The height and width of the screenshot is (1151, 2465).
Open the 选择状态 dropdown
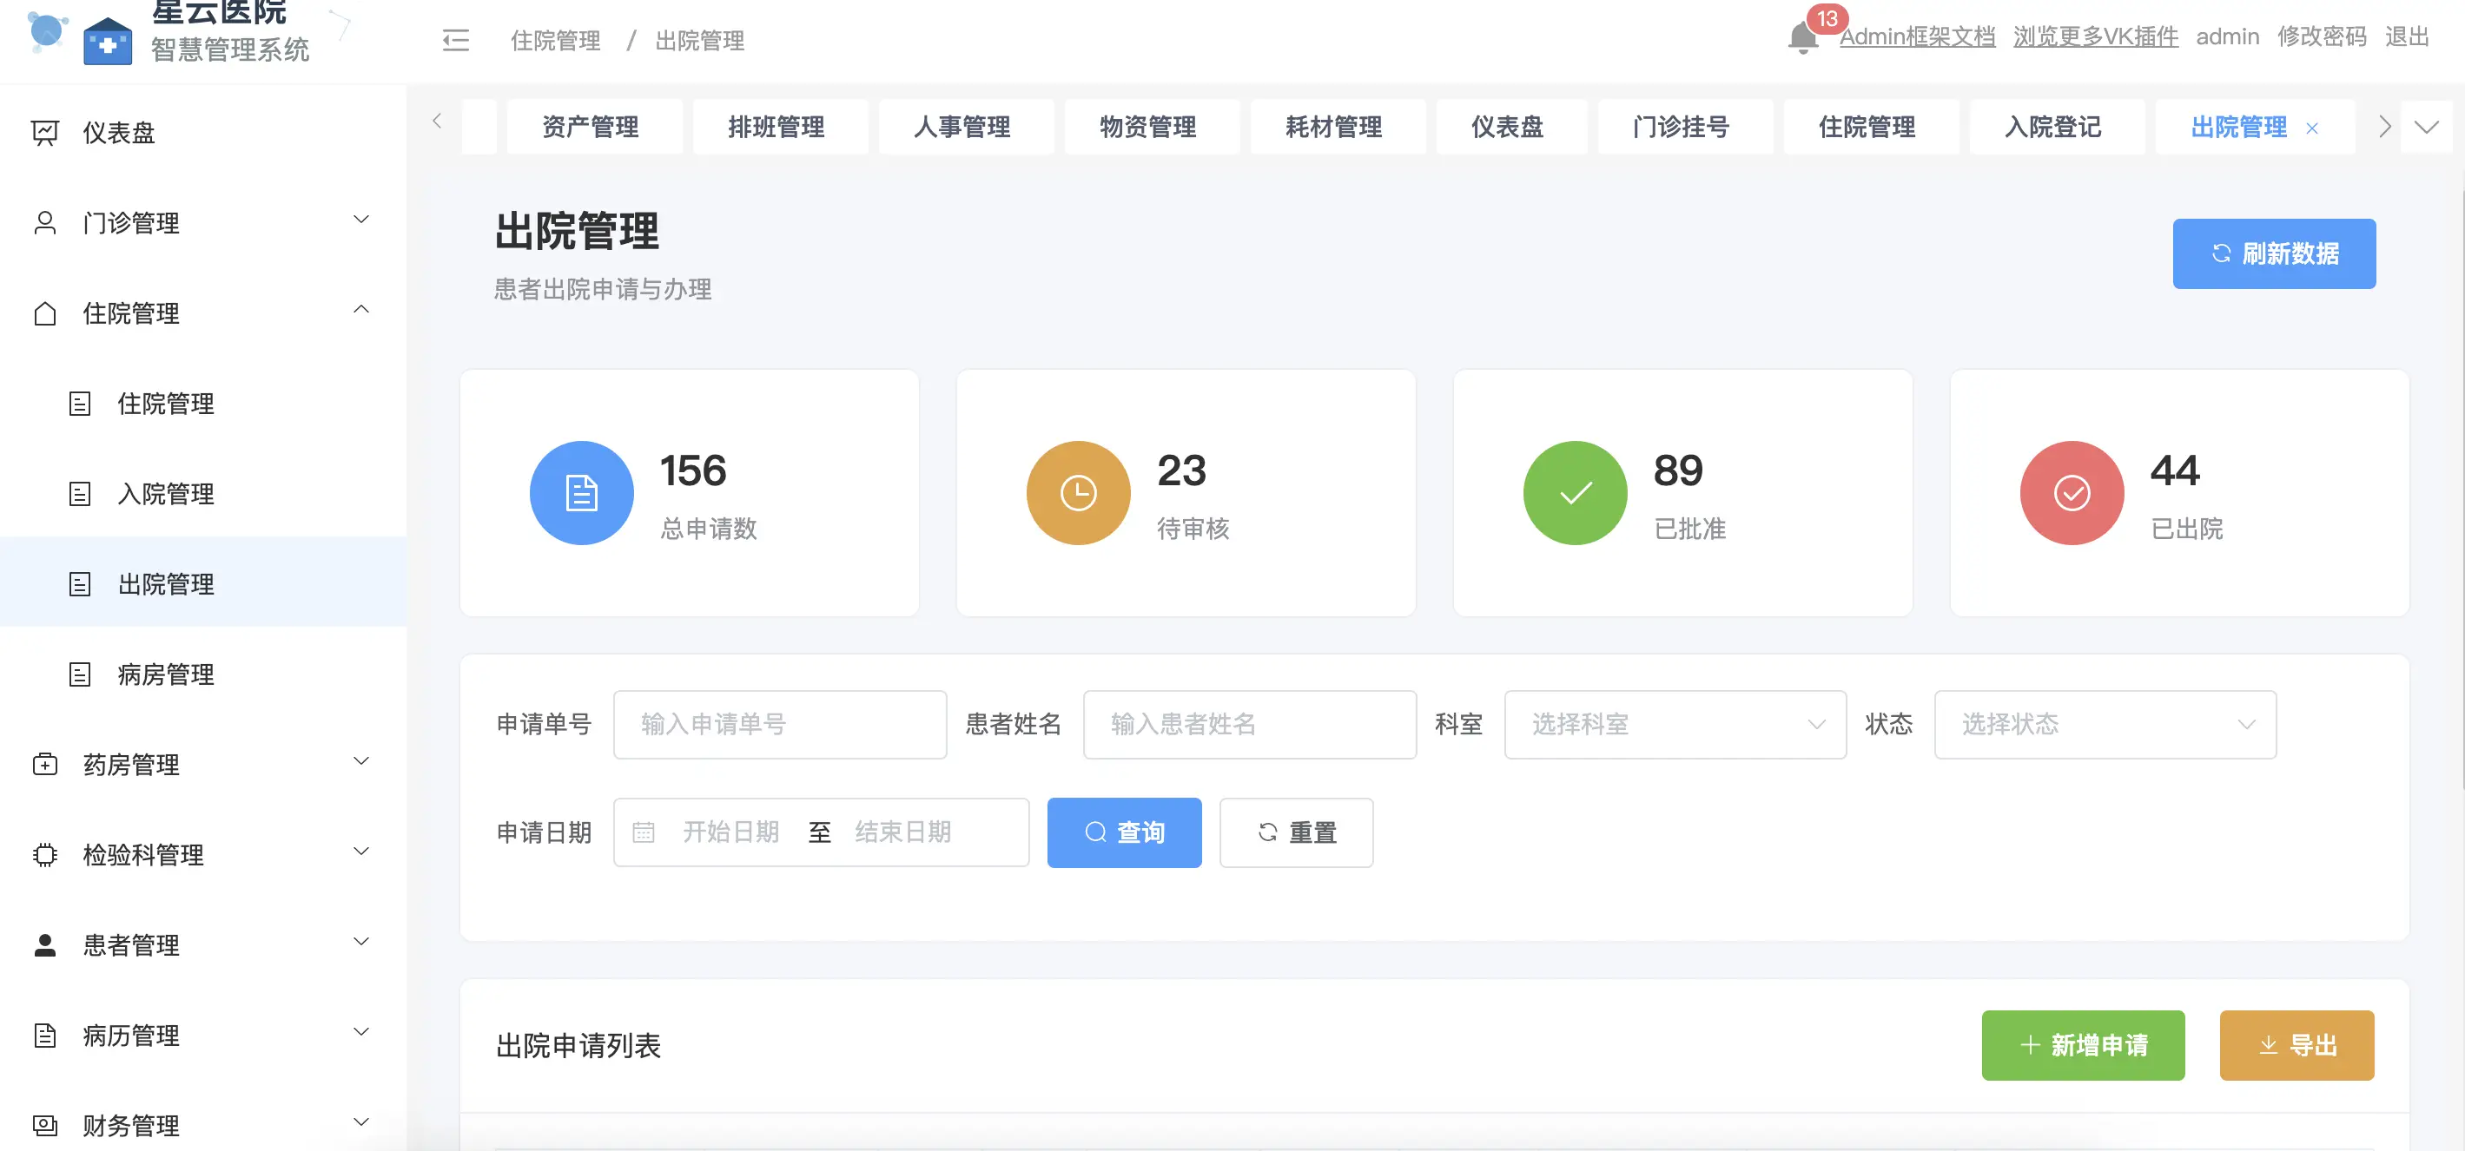tap(2105, 725)
